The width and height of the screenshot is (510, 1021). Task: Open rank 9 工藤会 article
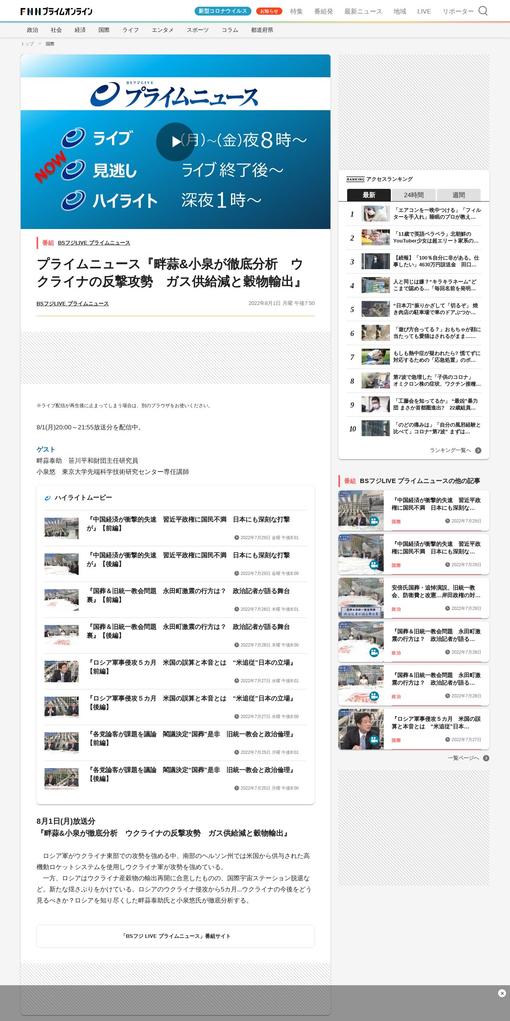(x=414, y=404)
